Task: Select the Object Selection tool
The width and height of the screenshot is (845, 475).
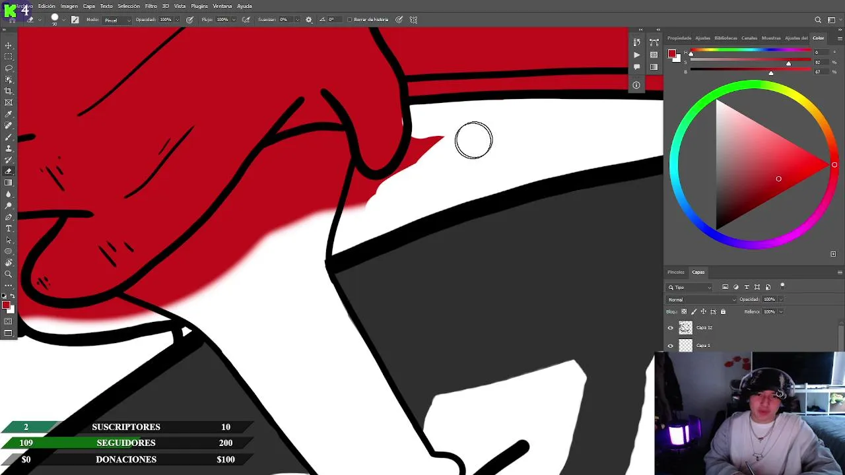Action: 9,80
